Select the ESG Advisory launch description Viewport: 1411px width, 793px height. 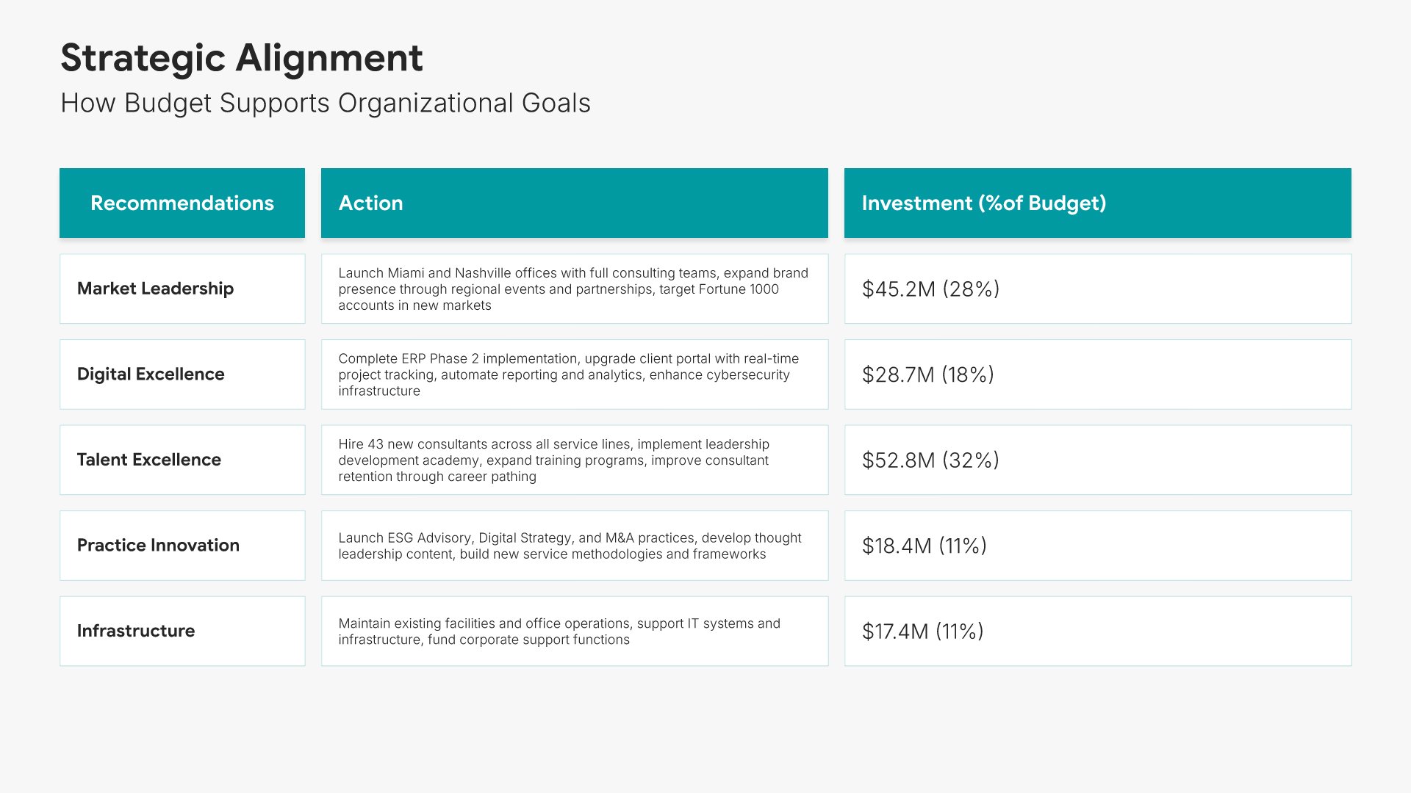pos(570,546)
